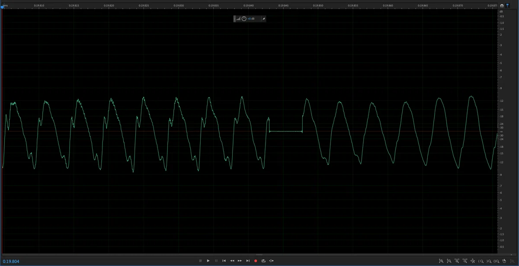519x266 pixels.
Task: Click the dimmed zoom icon at far right
Action: pyautogui.click(x=512, y=261)
